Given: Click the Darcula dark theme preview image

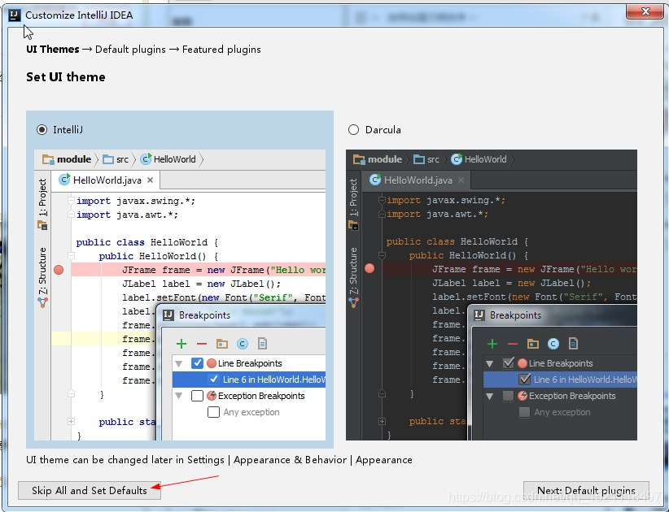Looking at the screenshot, I should (x=491, y=295).
